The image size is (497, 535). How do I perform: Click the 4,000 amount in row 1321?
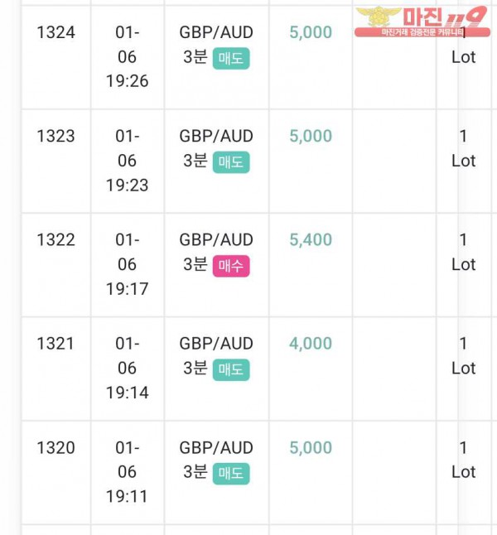tap(311, 344)
